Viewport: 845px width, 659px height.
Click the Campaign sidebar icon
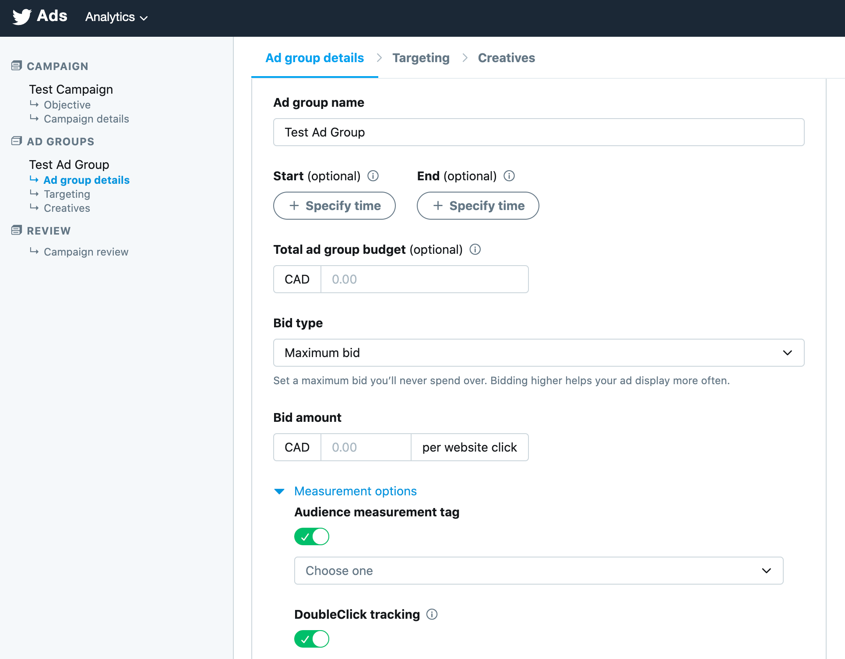(x=16, y=66)
